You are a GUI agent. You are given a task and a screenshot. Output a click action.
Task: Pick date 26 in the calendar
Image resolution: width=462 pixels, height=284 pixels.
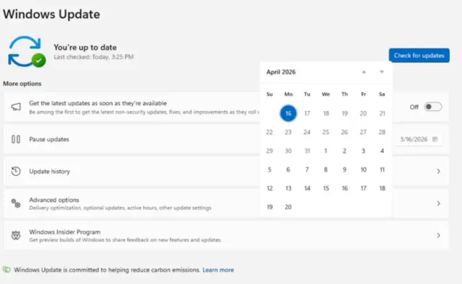point(344,132)
